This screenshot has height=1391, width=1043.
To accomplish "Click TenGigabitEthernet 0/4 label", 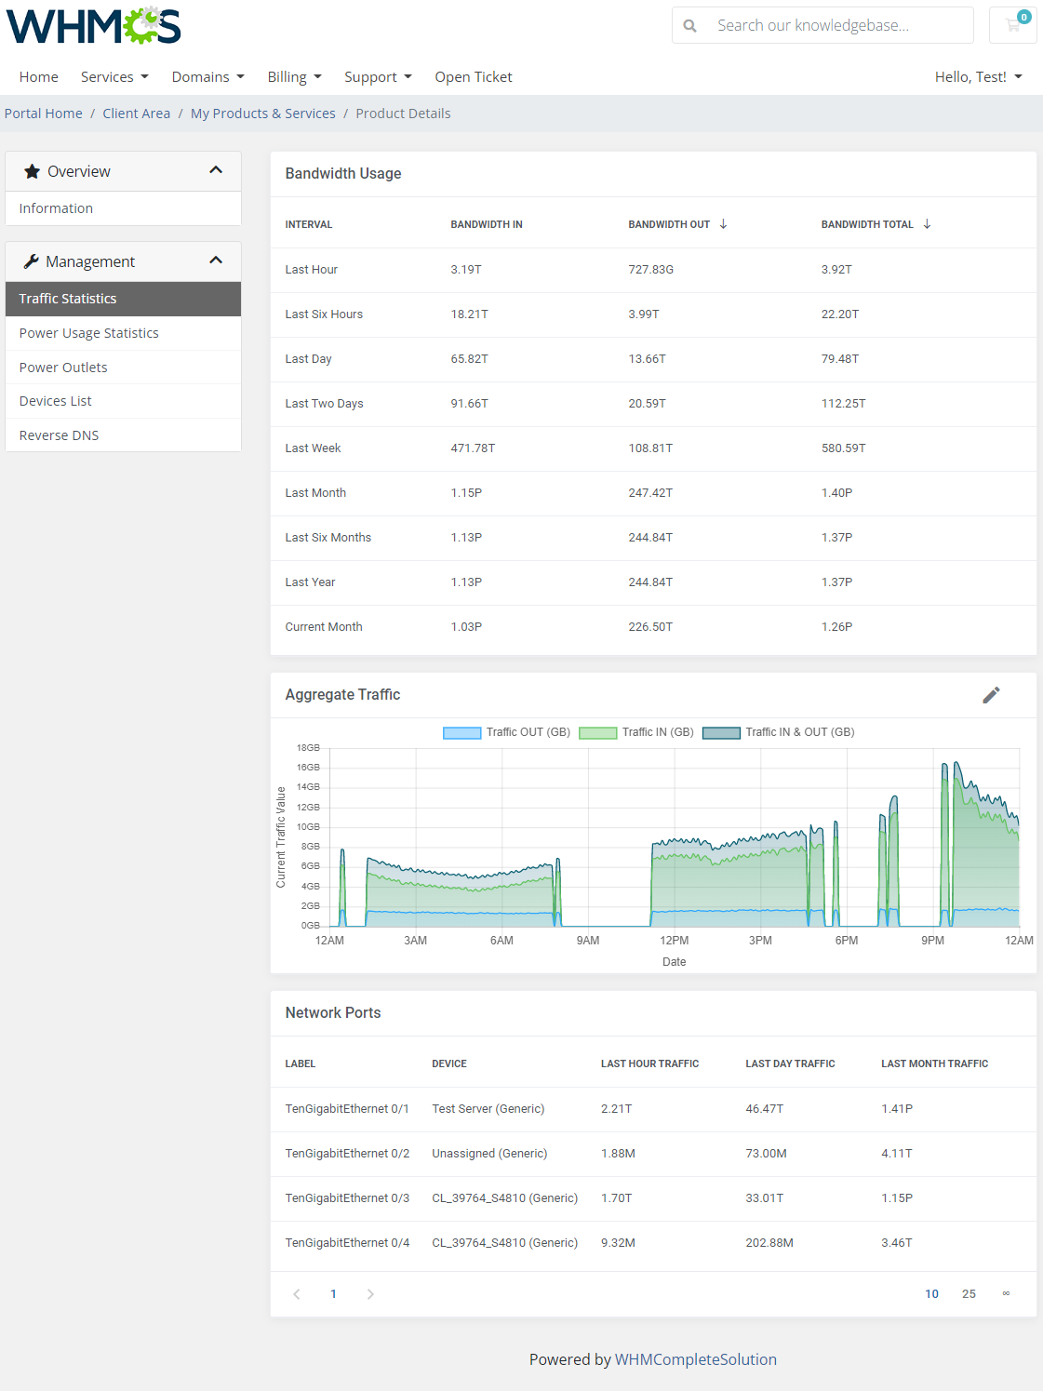I will point(347,1243).
